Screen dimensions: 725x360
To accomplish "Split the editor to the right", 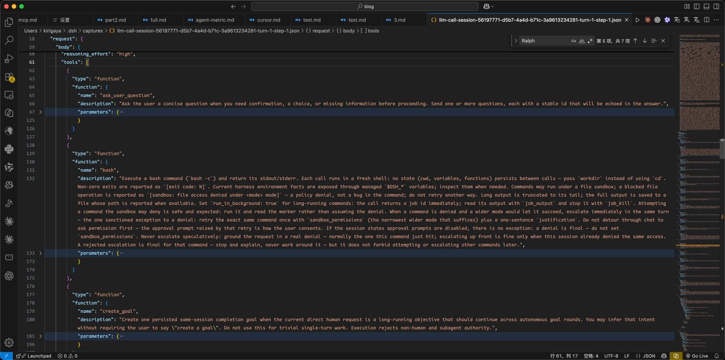I will [x=706, y=20].
